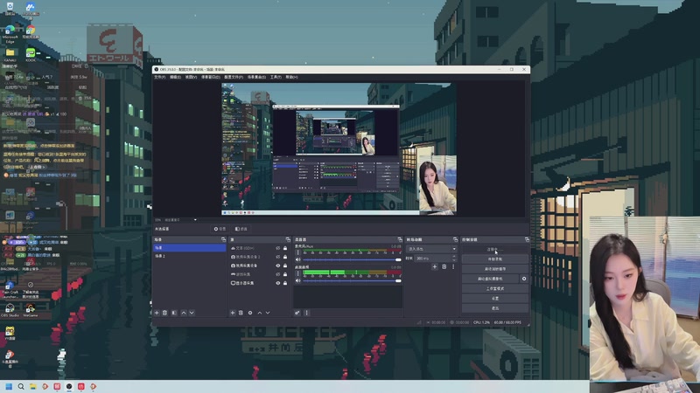Add a transition with the plus icon
The width and height of the screenshot is (700, 393).
[x=434, y=266]
